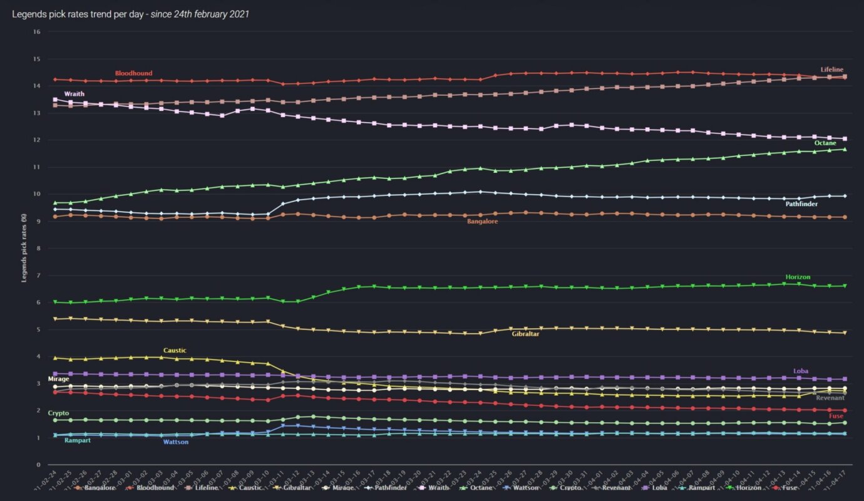Toggle Lifeline legend item
The image size is (864, 501).
pyautogui.click(x=206, y=487)
